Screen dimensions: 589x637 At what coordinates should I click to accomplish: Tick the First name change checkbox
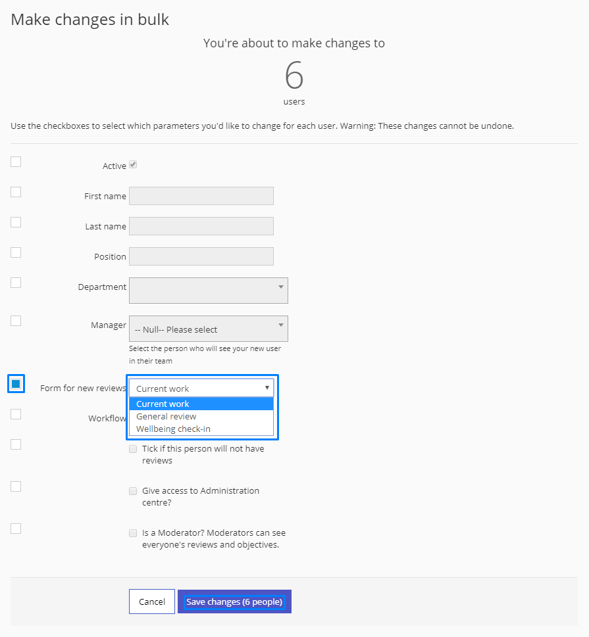pyautogui.click(x=16, y=192)
